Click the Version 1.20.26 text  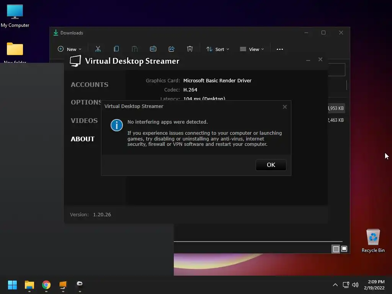click(x=90, y=214)
